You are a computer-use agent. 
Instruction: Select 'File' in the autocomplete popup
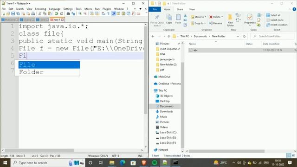tap(49, 65)
